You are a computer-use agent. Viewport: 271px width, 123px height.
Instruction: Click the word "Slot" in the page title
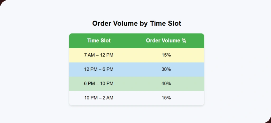pyautogui.click(x=174, y=23)
